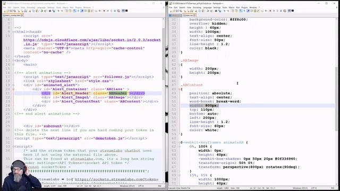Collapse the body tag fold on line 13
Viewport: 340px width, 191px height.
pos(13,60)
